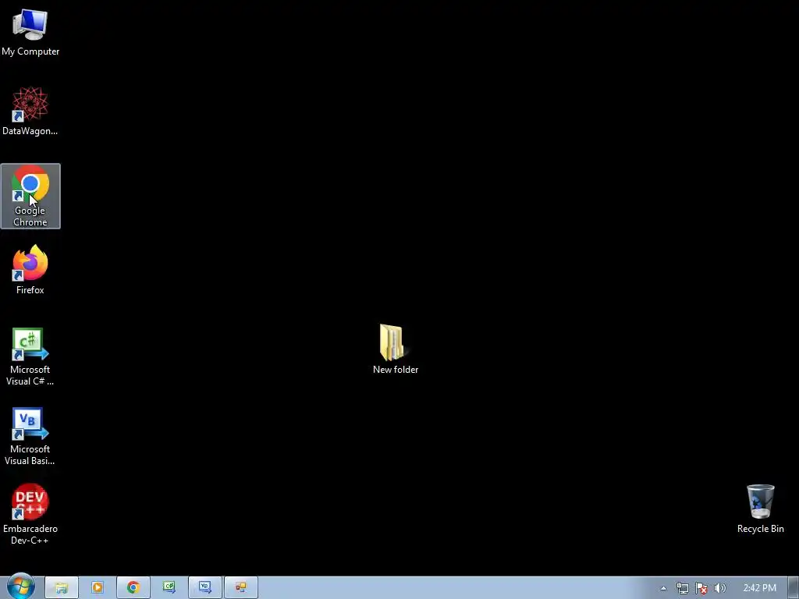Screen dimensions: 799x599
Task: Show hidden system tray icons arrow
Action: pyautogui.click(x=663, y=588)
